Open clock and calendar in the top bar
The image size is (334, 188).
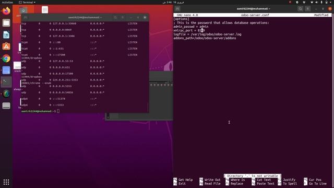click(173, 2)
